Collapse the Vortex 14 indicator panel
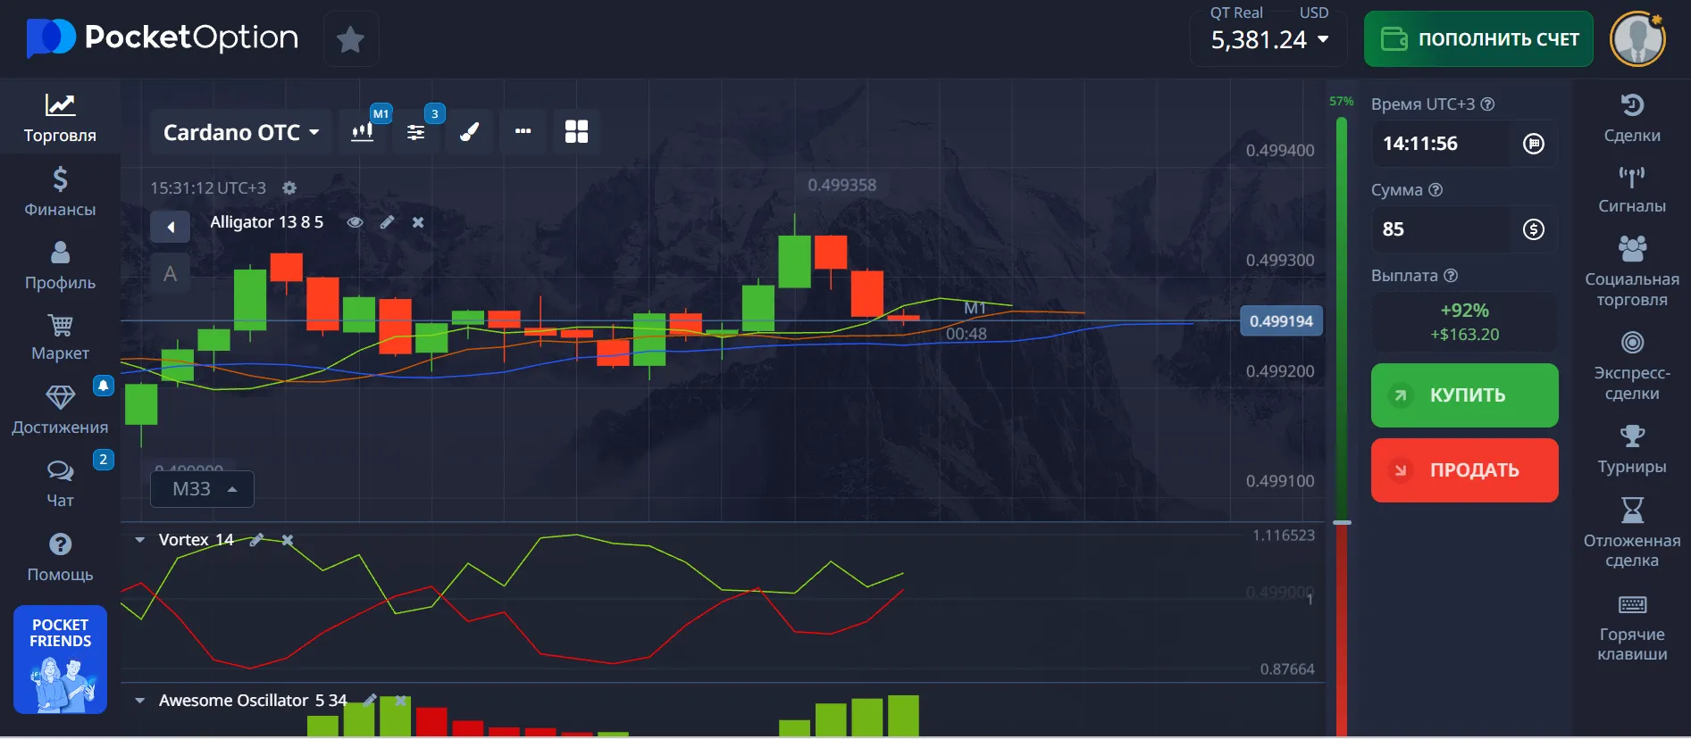The image size is (1691, 739). 140,540
